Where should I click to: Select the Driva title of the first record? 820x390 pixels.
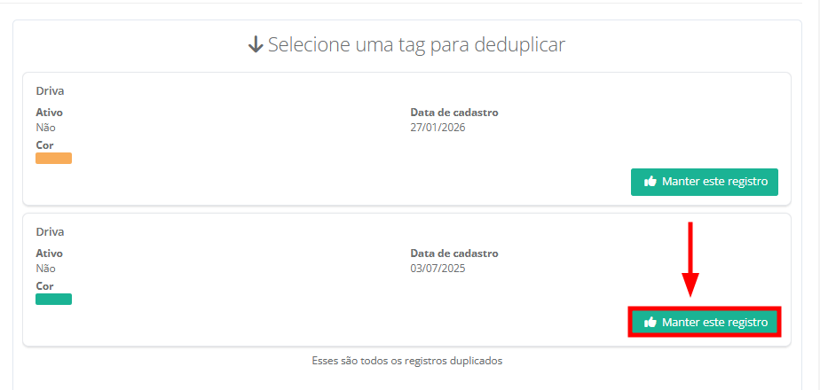coord(50,90)
